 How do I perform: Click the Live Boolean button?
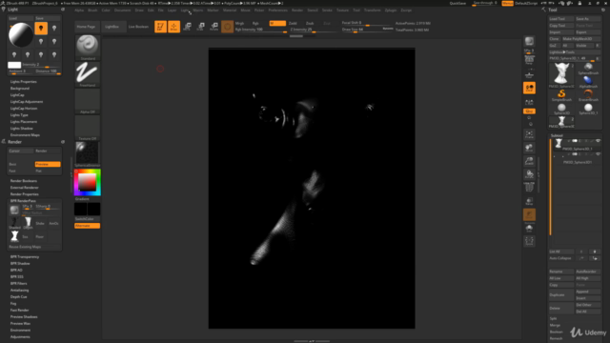point(138,27)
